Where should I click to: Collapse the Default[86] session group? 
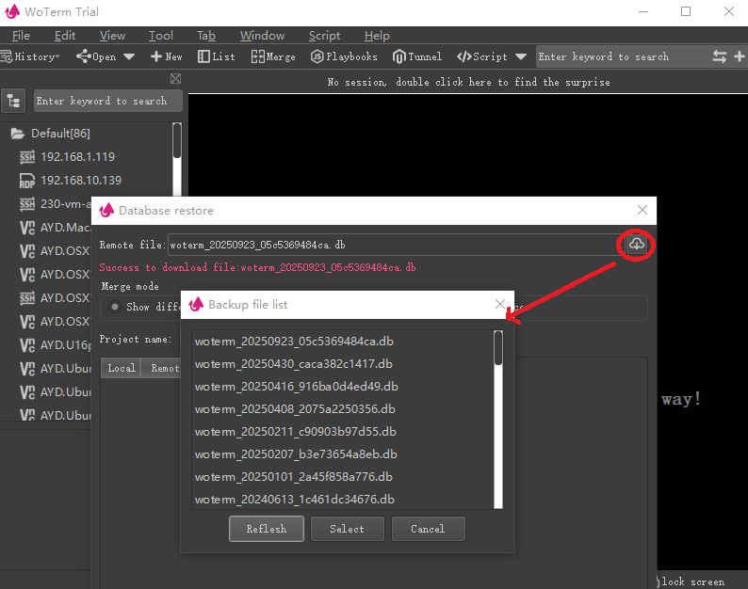pos(17,134)
